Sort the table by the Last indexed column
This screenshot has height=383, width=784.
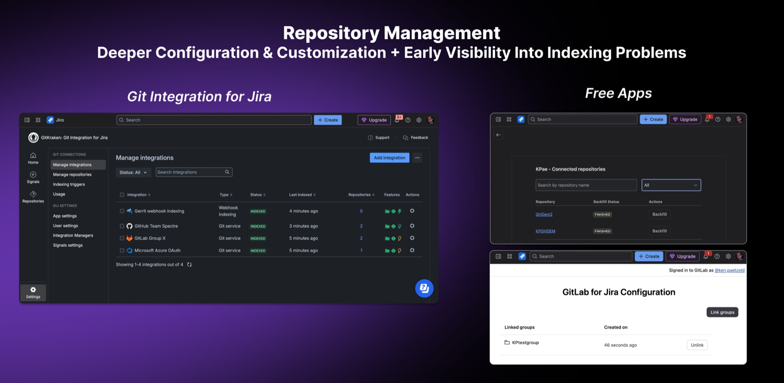click(302, 195)
